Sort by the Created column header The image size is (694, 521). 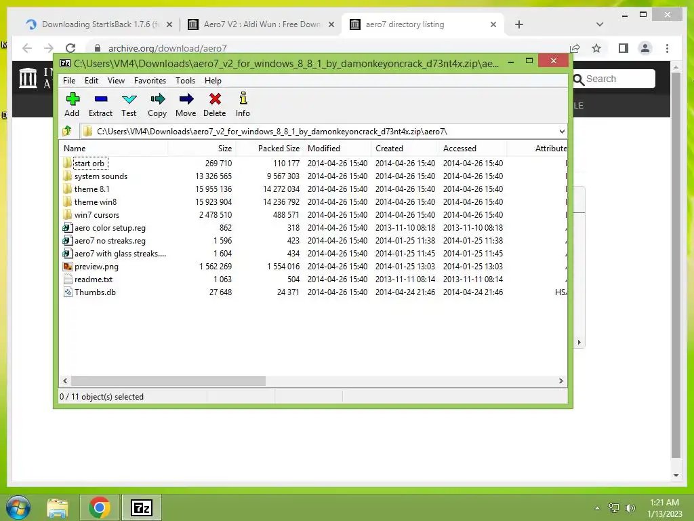405,149
